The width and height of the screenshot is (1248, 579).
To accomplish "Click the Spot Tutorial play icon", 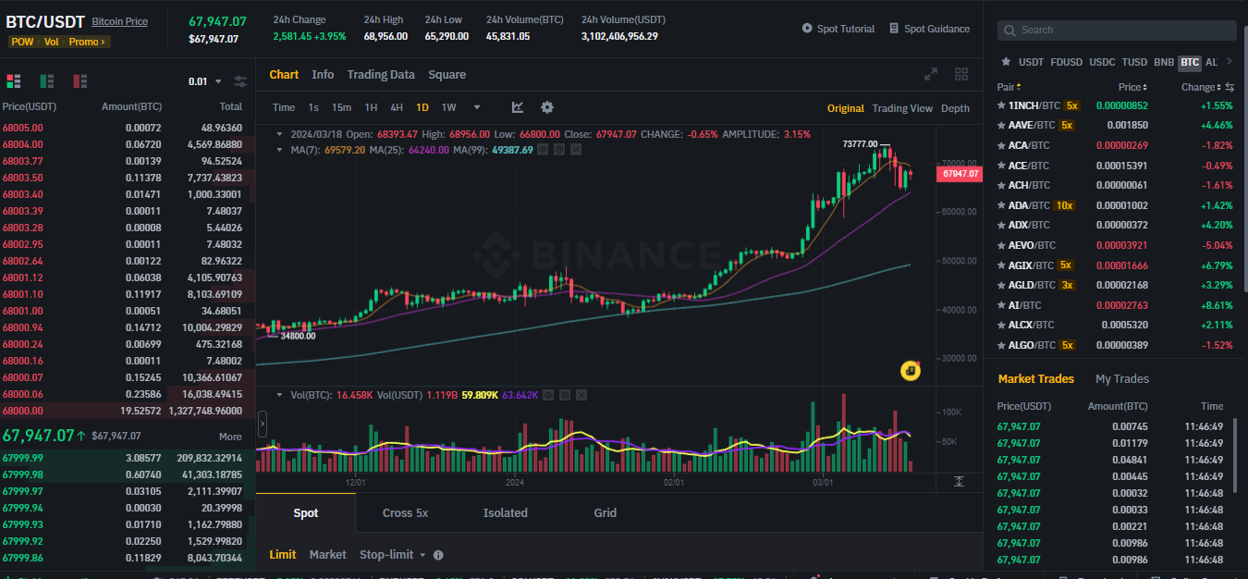I will (807, 29).
